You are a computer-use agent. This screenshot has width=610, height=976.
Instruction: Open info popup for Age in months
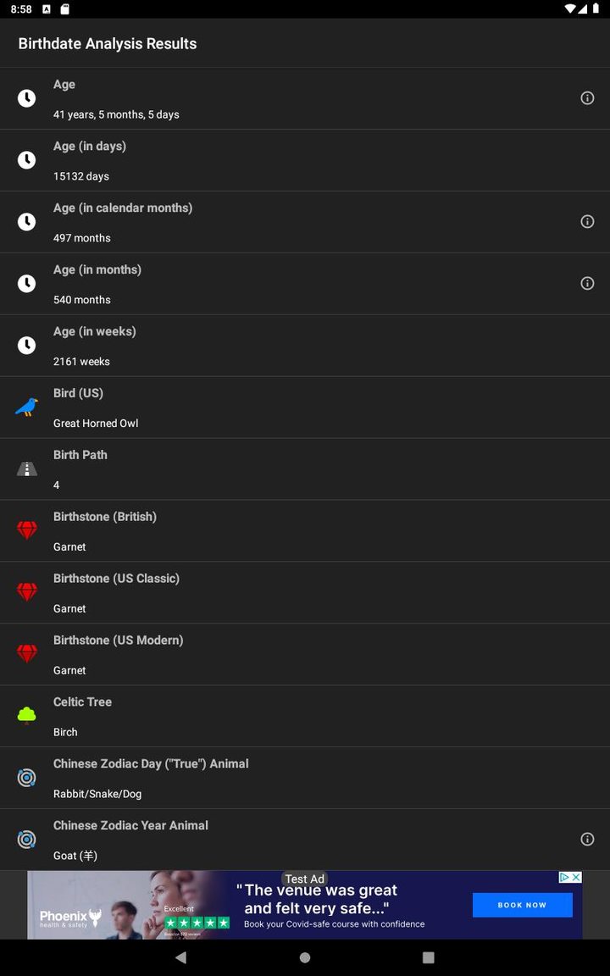(x=587, y=283)
